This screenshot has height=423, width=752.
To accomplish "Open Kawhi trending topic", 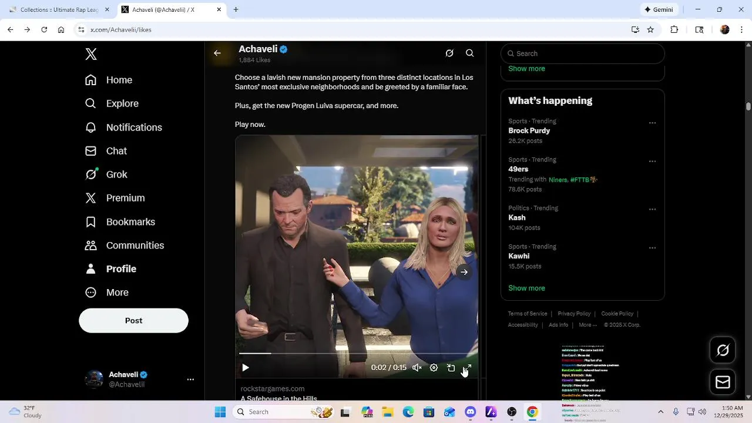I will [x=519, y=256].
